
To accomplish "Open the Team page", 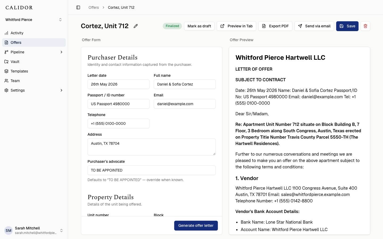I will tap(34, 81).
